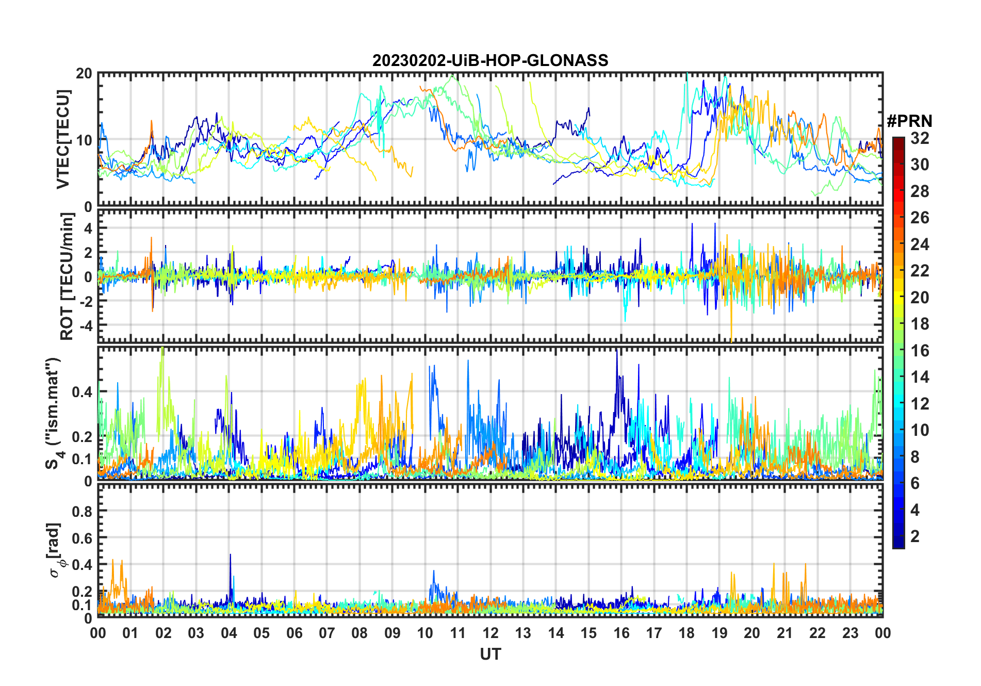This screenshot has width=981, height=686.
Task: Click colorbar tick label 26
Action: click(920, 218)
